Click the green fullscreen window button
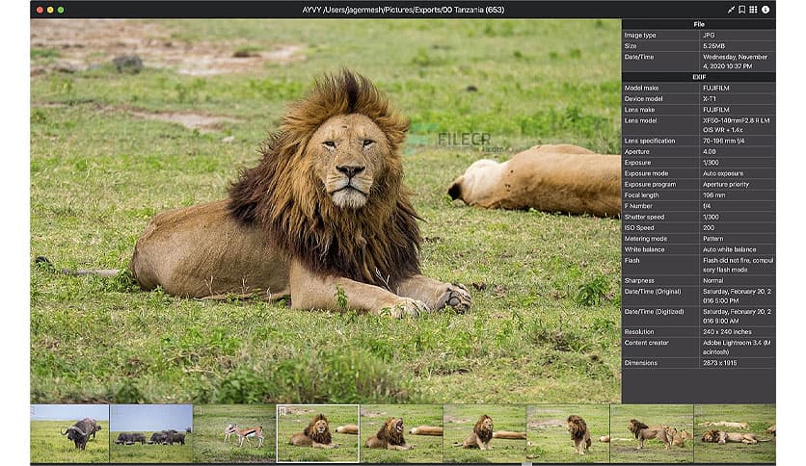Image resolution: width=806 pixels, height=466 pixels. click(61, 10)
